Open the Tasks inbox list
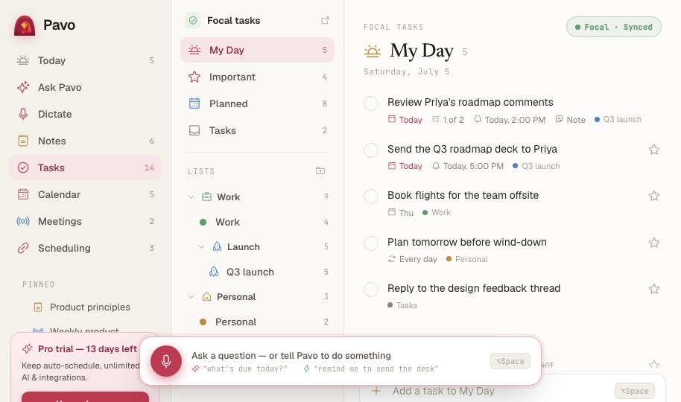Viewport: 681px width, 402px height. click(257, 131)
